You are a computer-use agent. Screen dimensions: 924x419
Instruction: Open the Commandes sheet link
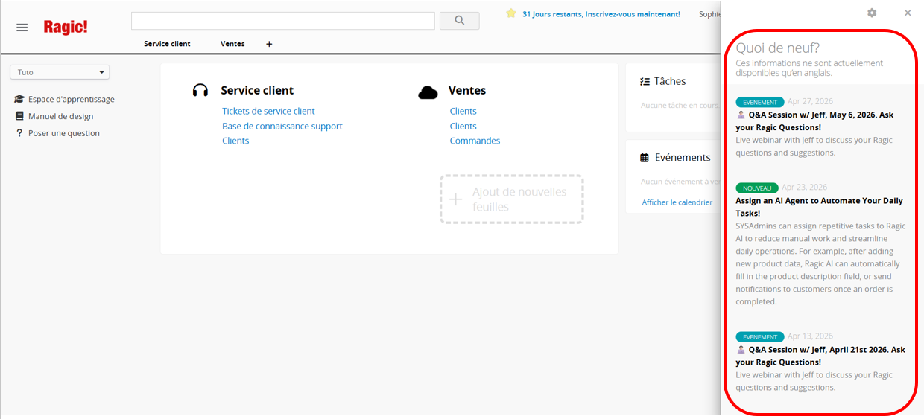coord(475,141)
